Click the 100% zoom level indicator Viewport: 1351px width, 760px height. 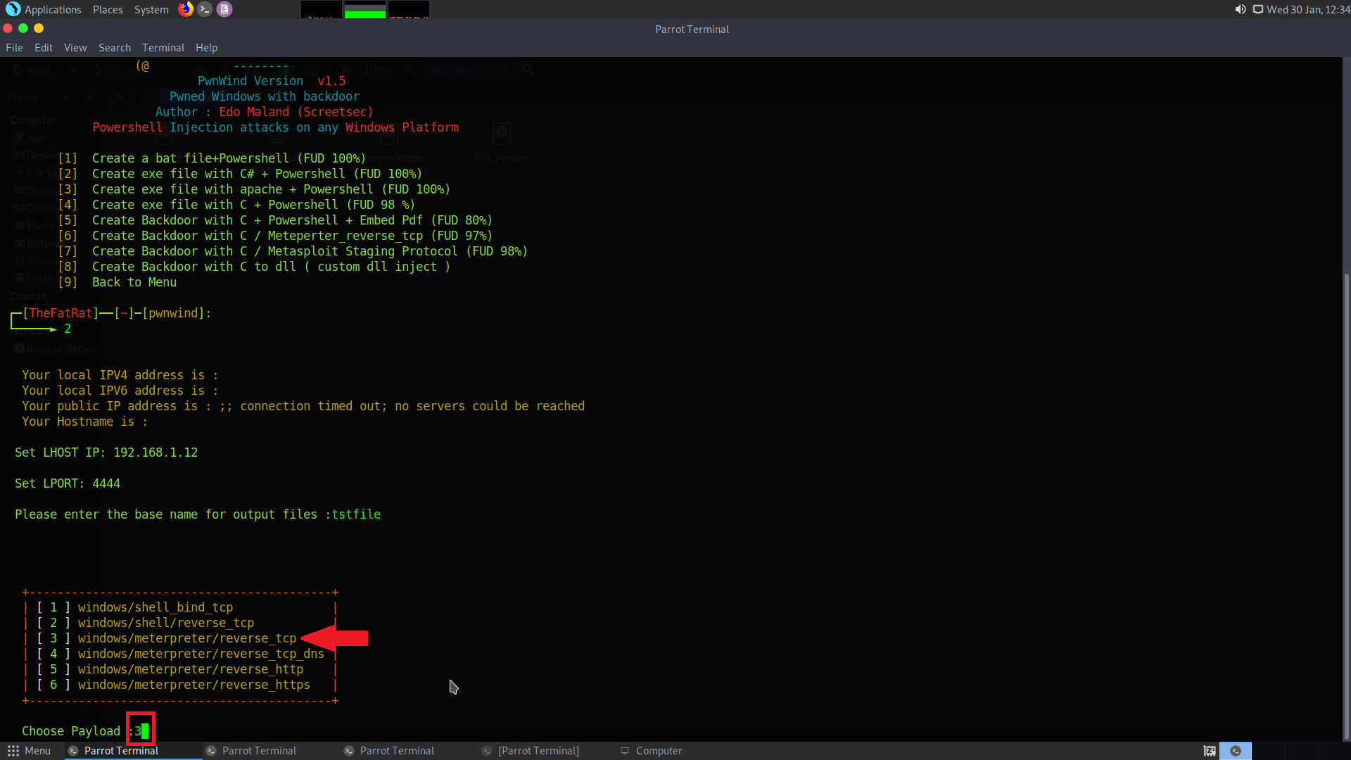(378, 70)
